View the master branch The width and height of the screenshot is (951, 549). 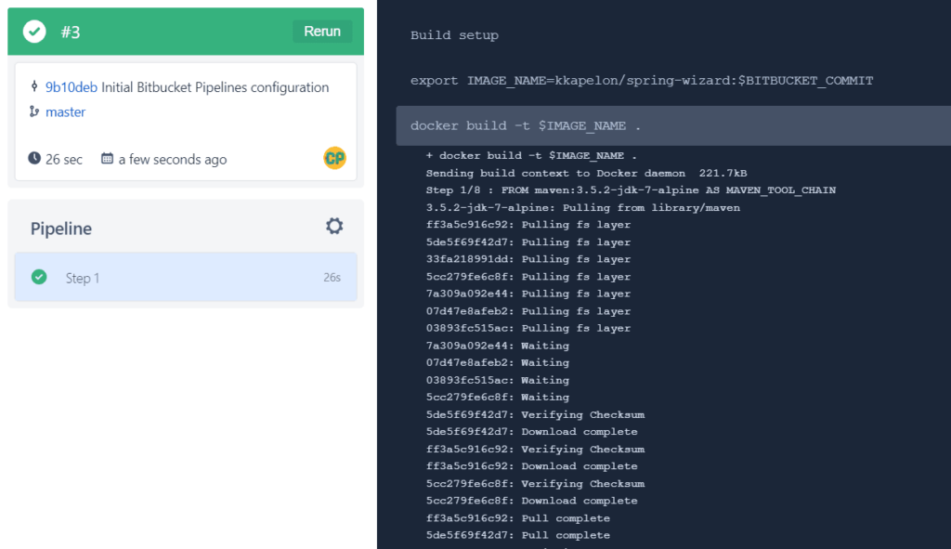[65, 111]
